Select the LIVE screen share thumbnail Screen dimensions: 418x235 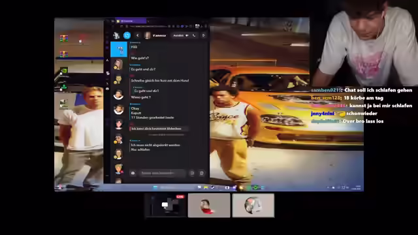(165, 205)
